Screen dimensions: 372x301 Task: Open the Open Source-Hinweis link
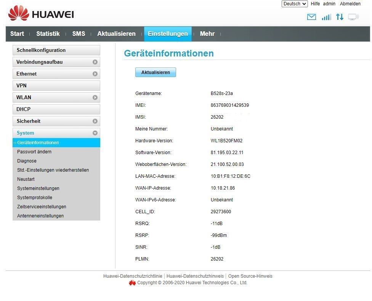(x=250, y=276)
